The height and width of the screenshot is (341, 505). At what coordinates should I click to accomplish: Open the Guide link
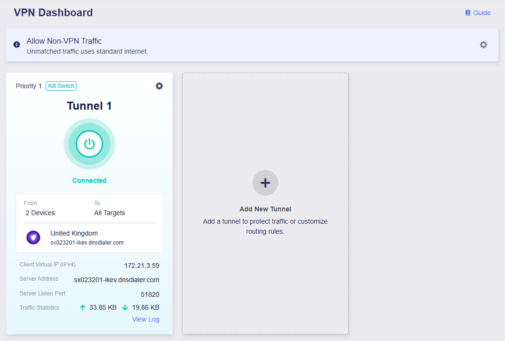point(482,13)
